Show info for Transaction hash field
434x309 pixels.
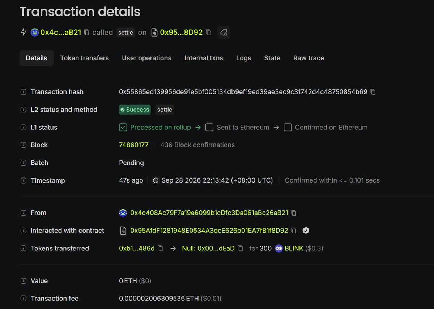[24, 92]
